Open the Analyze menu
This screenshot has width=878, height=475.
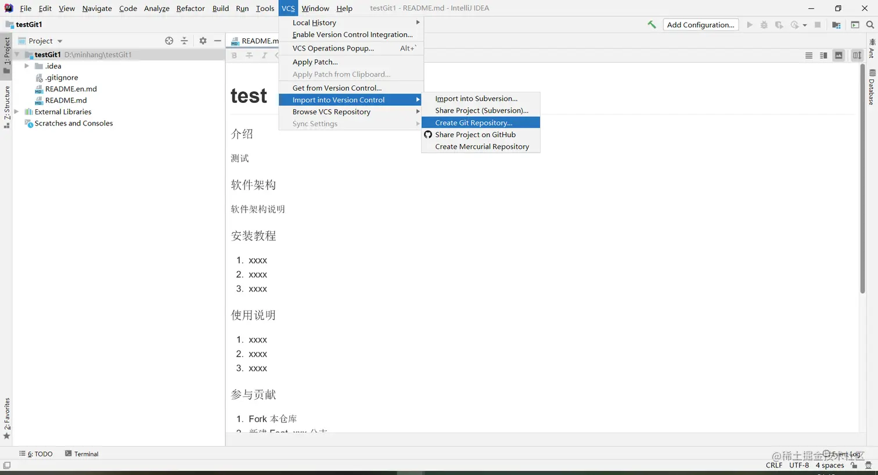pos(157,8)
